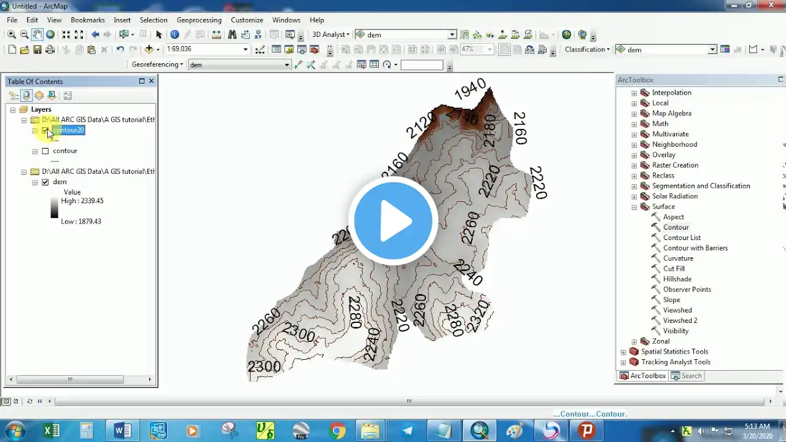The width and height of the screenshot is (786, 442).
Task: Collapse the Surface toolset
Action: pos(634,207)
